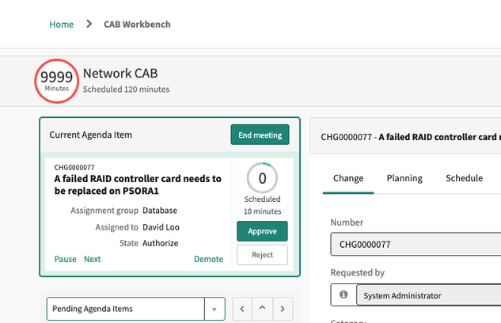
Task: Click the breadcrumb chevron separator after Home
Action: point(89,25)
